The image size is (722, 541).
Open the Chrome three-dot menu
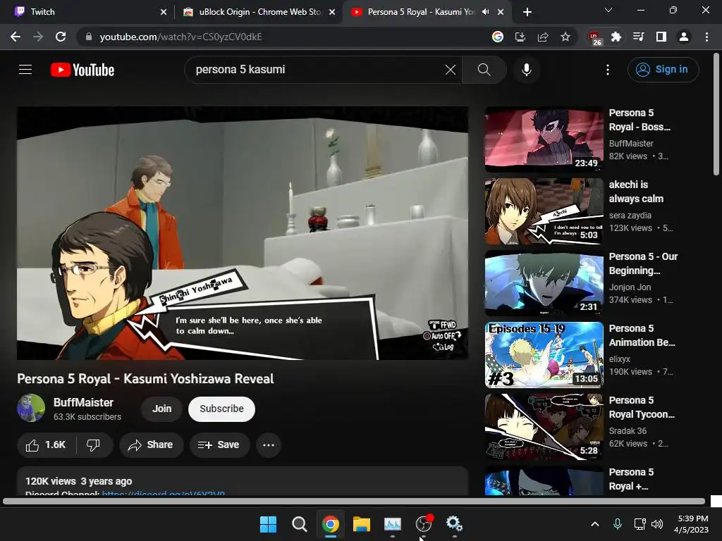(x=706, y=37)
